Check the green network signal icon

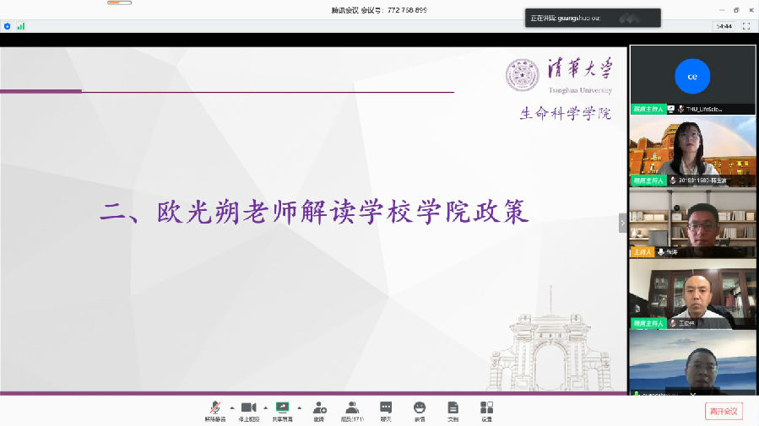coord(21,26)
